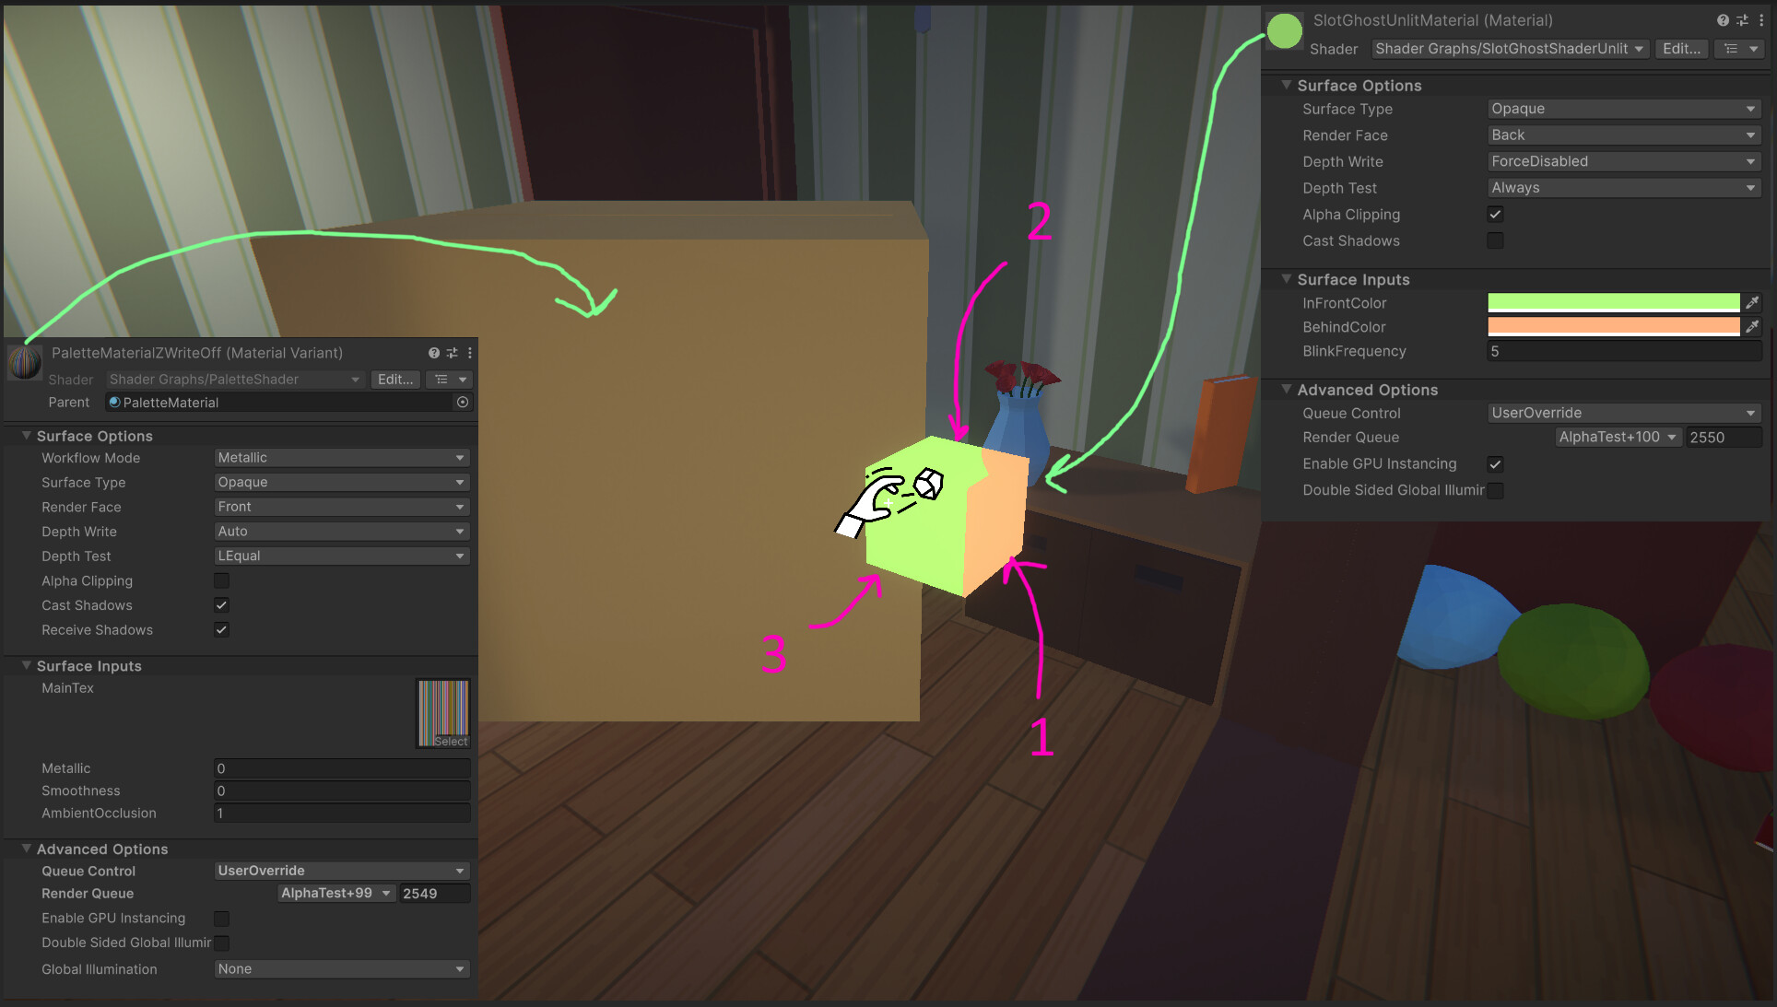The width and height of the screenshot is (1777, 1007).
Task: Enable Cast Shadows on SlotGhostUnlitMaterial
Action: [x=1495, y=240]
